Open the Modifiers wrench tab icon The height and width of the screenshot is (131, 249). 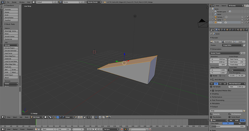(x=233, y=29)
